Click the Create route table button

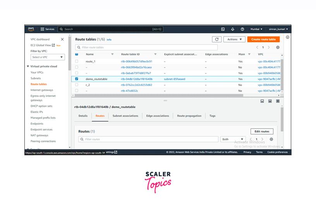point(263,39)
